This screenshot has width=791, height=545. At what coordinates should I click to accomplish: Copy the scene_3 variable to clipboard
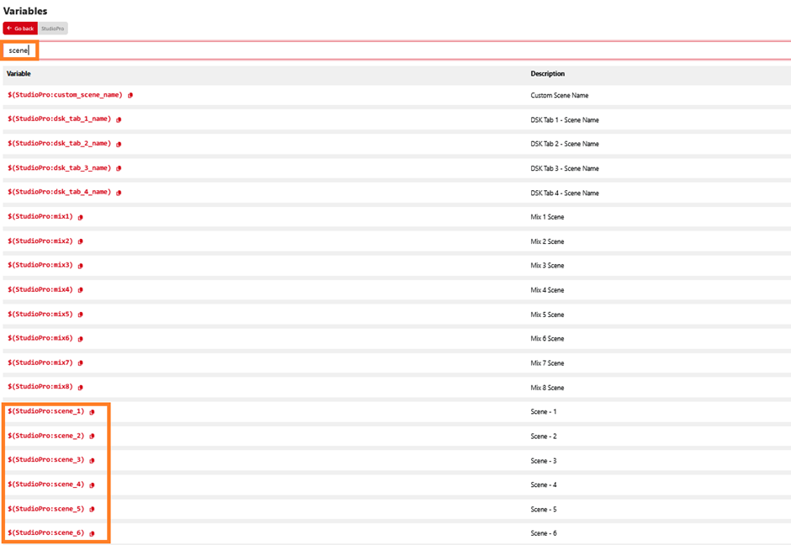tap(92, 460)
